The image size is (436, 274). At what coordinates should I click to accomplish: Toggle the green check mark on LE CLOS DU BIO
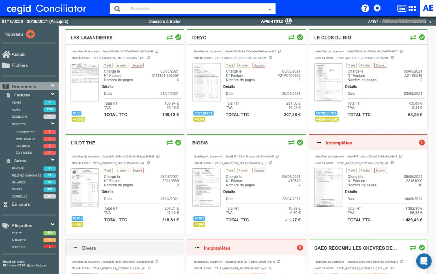[422, 37]
